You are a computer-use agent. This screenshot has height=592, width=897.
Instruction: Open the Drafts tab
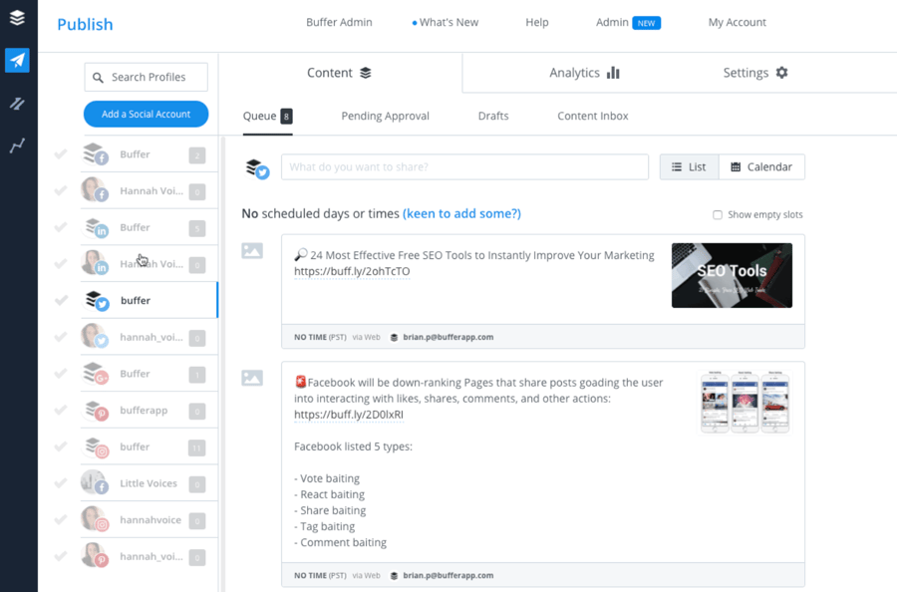tap(493, 117)
